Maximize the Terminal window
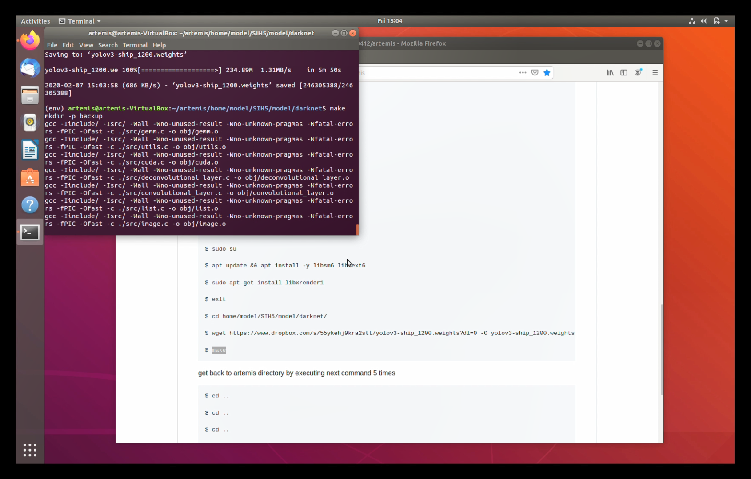 pos(344,33)
